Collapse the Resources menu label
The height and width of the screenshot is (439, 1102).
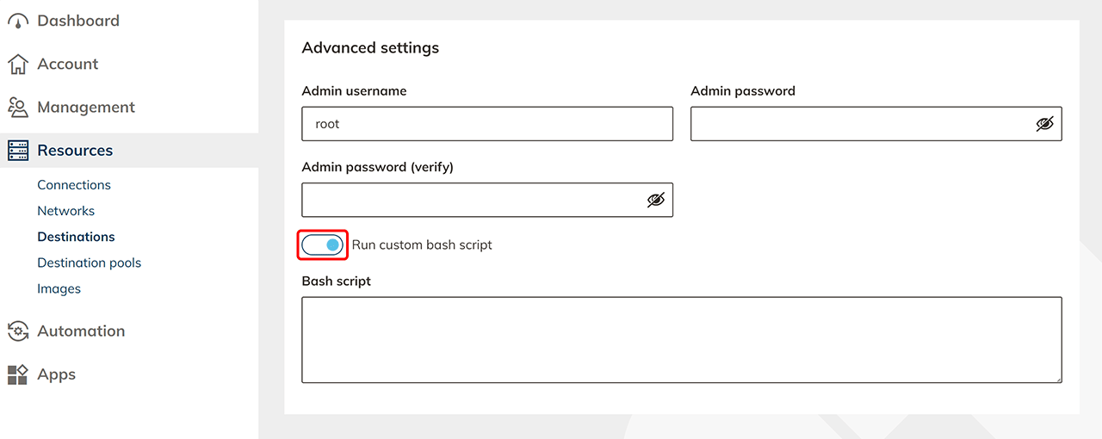pos(75,151)
